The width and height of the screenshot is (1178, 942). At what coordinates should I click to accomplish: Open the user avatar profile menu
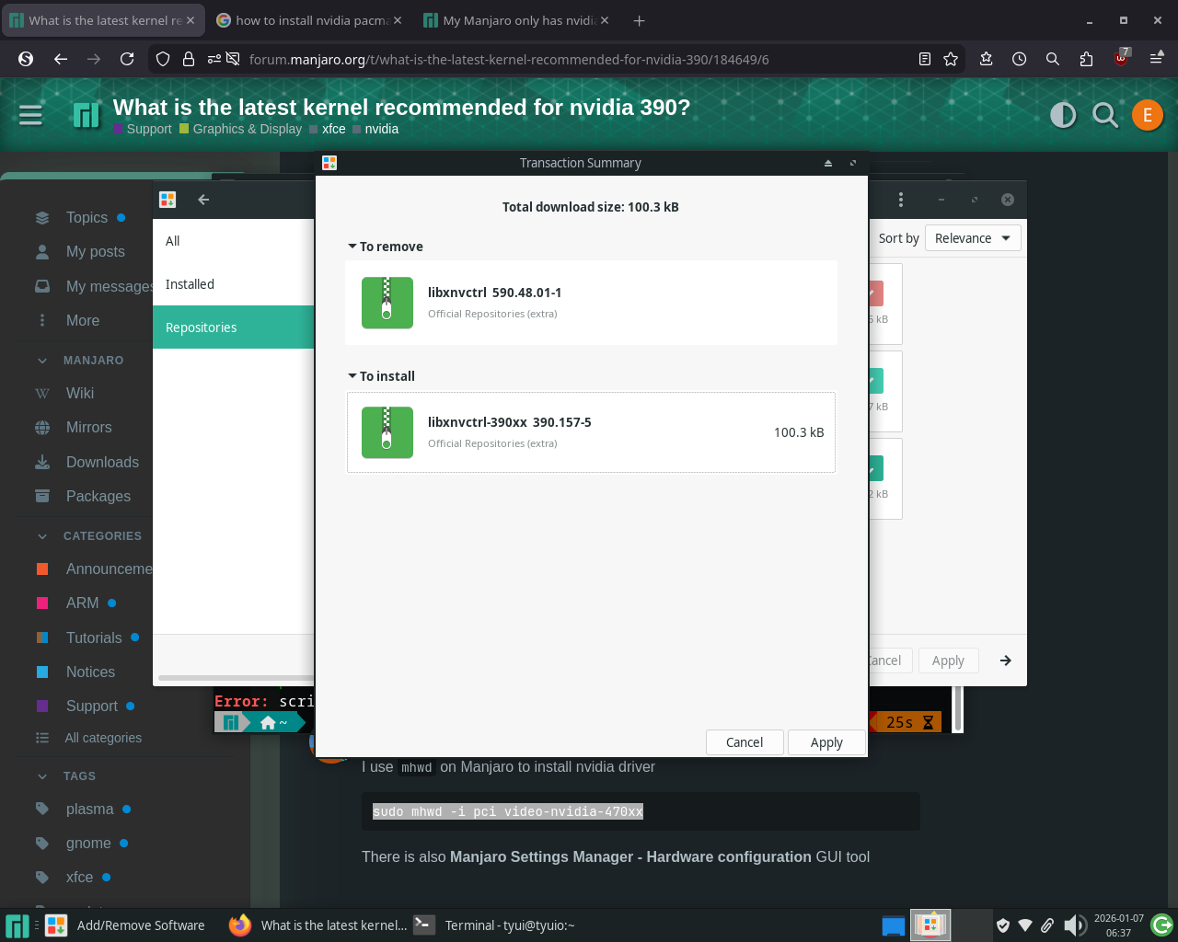pyautogui.click(x=1147, y=115)
